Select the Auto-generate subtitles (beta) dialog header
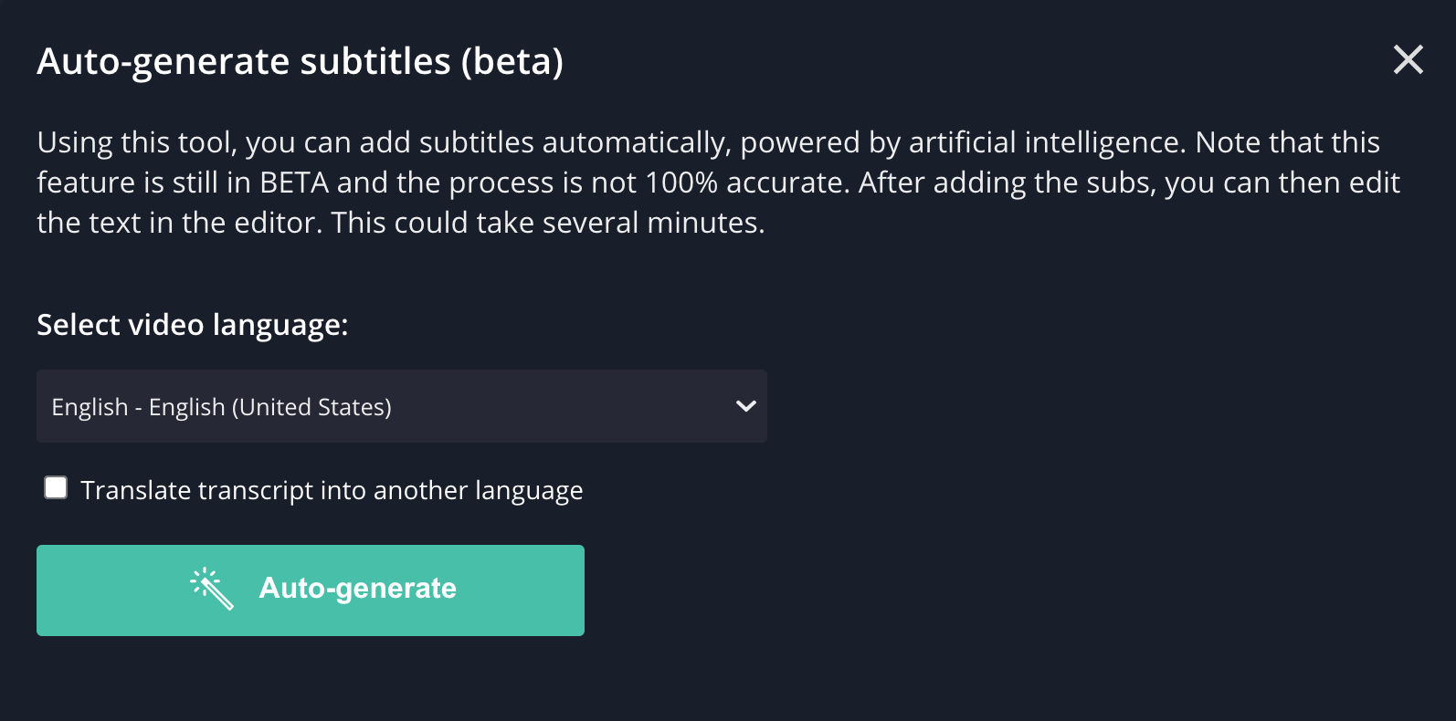Viewport: 1456px width, 721px height. coord(300,60)
